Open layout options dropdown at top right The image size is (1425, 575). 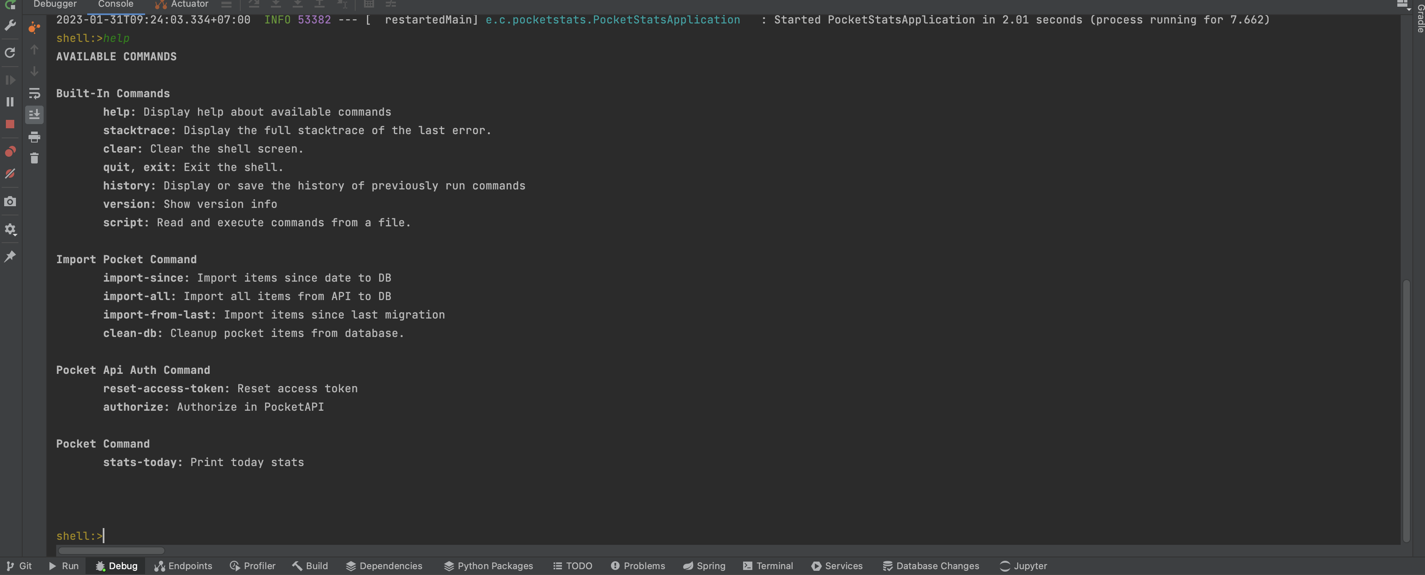tap(1403, 5)
